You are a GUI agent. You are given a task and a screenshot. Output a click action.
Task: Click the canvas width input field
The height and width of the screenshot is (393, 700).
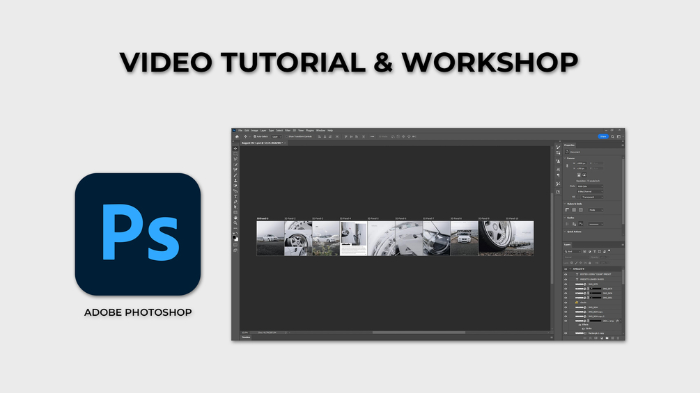click(582, 163)
